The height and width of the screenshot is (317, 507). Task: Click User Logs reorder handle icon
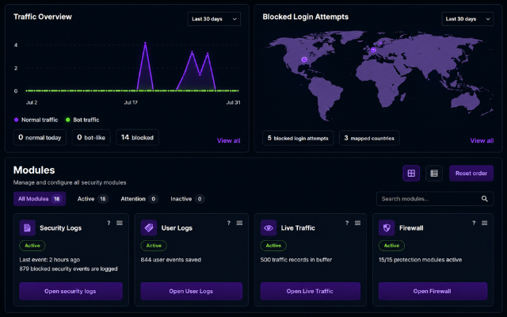coord(239,223)
